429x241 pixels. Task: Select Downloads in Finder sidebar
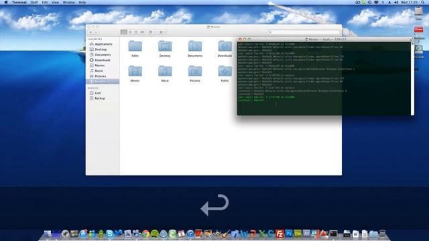coord(103,60)
